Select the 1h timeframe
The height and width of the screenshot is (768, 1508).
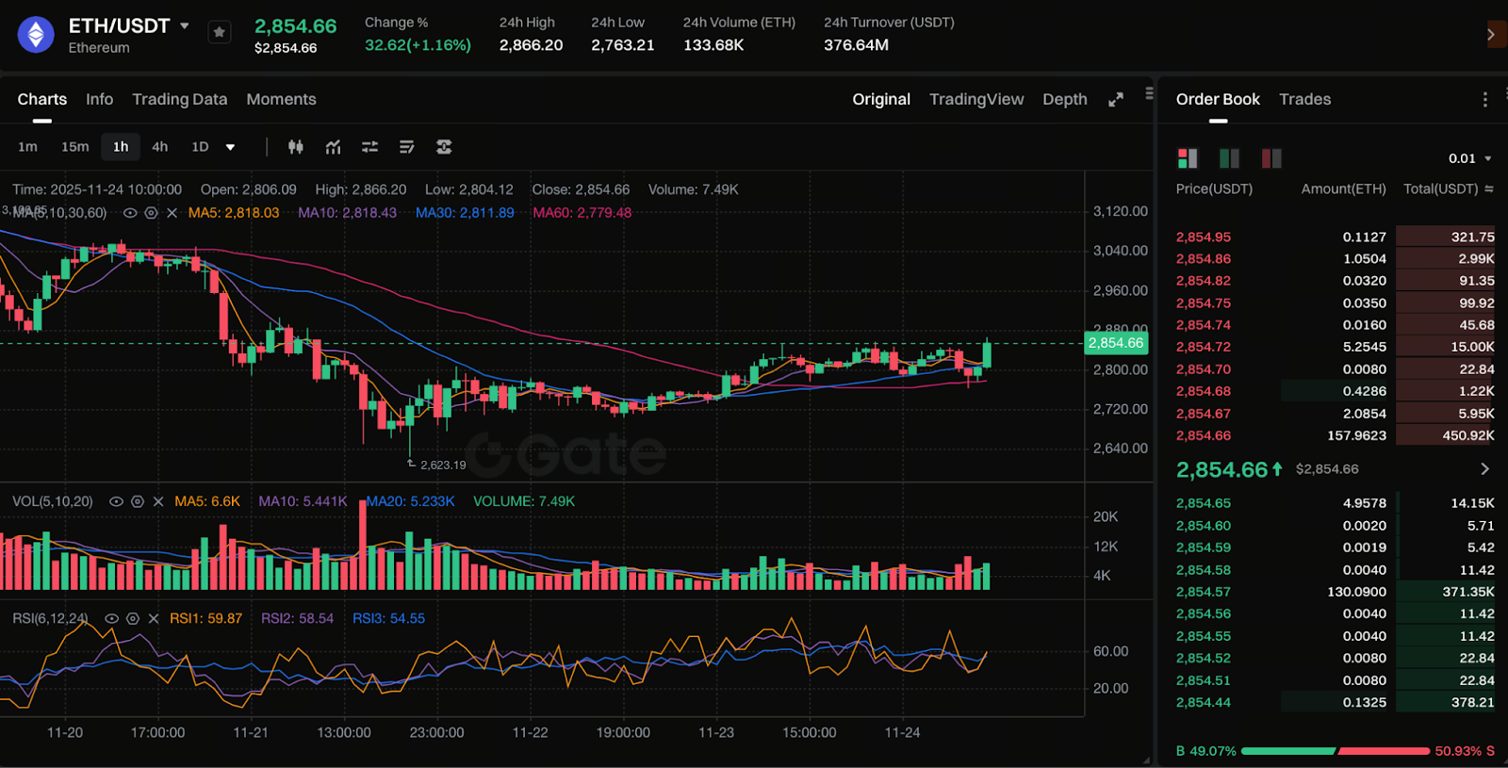pyautogui.click(x=121, y=147)
